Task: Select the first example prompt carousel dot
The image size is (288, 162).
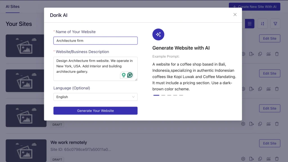Action: click(x=156, y=95)
